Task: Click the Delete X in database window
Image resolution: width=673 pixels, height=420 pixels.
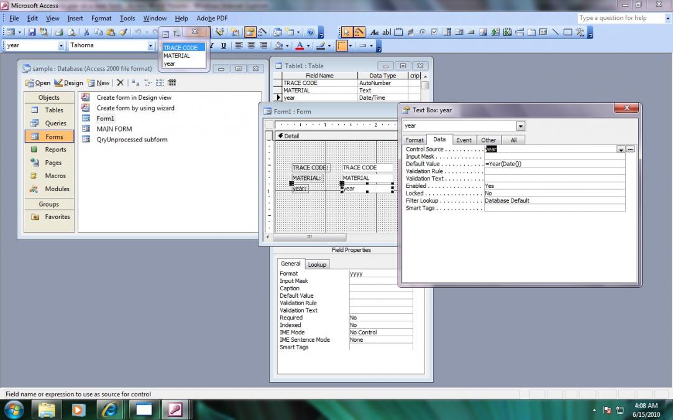Action: tap(120, 83)
